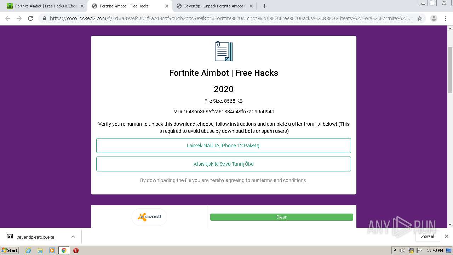Click the Fortnite Aimbot | Free Hacks heading

(224, 73)
